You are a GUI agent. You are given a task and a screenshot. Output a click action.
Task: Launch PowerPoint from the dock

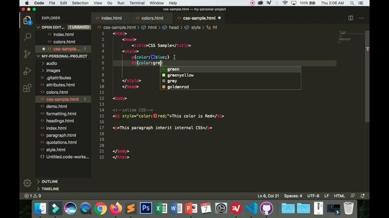pyautogui.click(x=191, y=208)
